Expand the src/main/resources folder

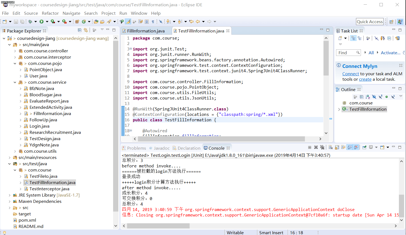(10, 158)
